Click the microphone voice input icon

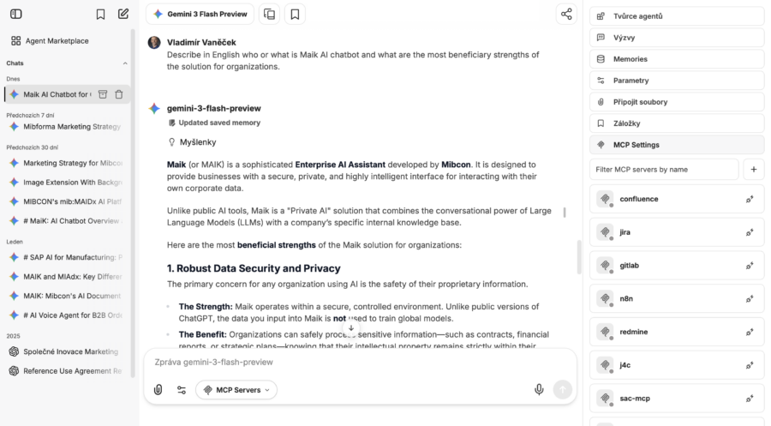[539, 389]
